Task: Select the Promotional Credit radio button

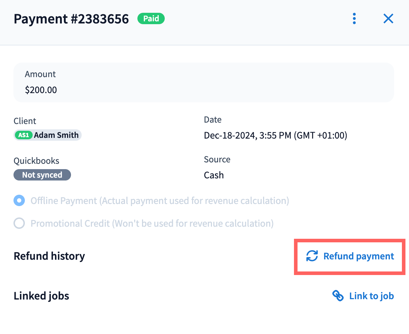Action: (x=19, y=223)
